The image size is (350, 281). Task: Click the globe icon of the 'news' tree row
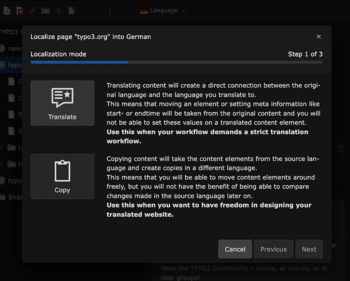(x=2, y=48)
